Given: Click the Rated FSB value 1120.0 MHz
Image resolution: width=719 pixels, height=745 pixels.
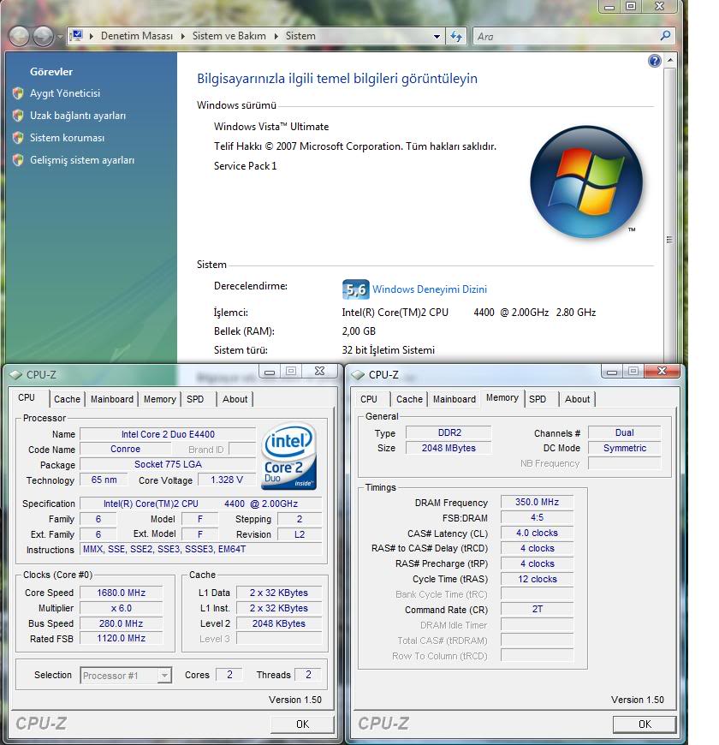Looking at the screenshot, I should (121, 638).
